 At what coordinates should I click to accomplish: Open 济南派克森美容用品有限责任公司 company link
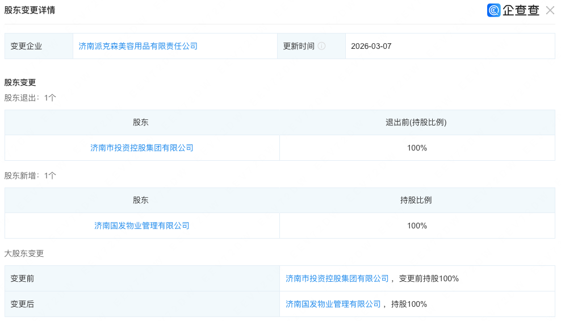coord(138,46)
